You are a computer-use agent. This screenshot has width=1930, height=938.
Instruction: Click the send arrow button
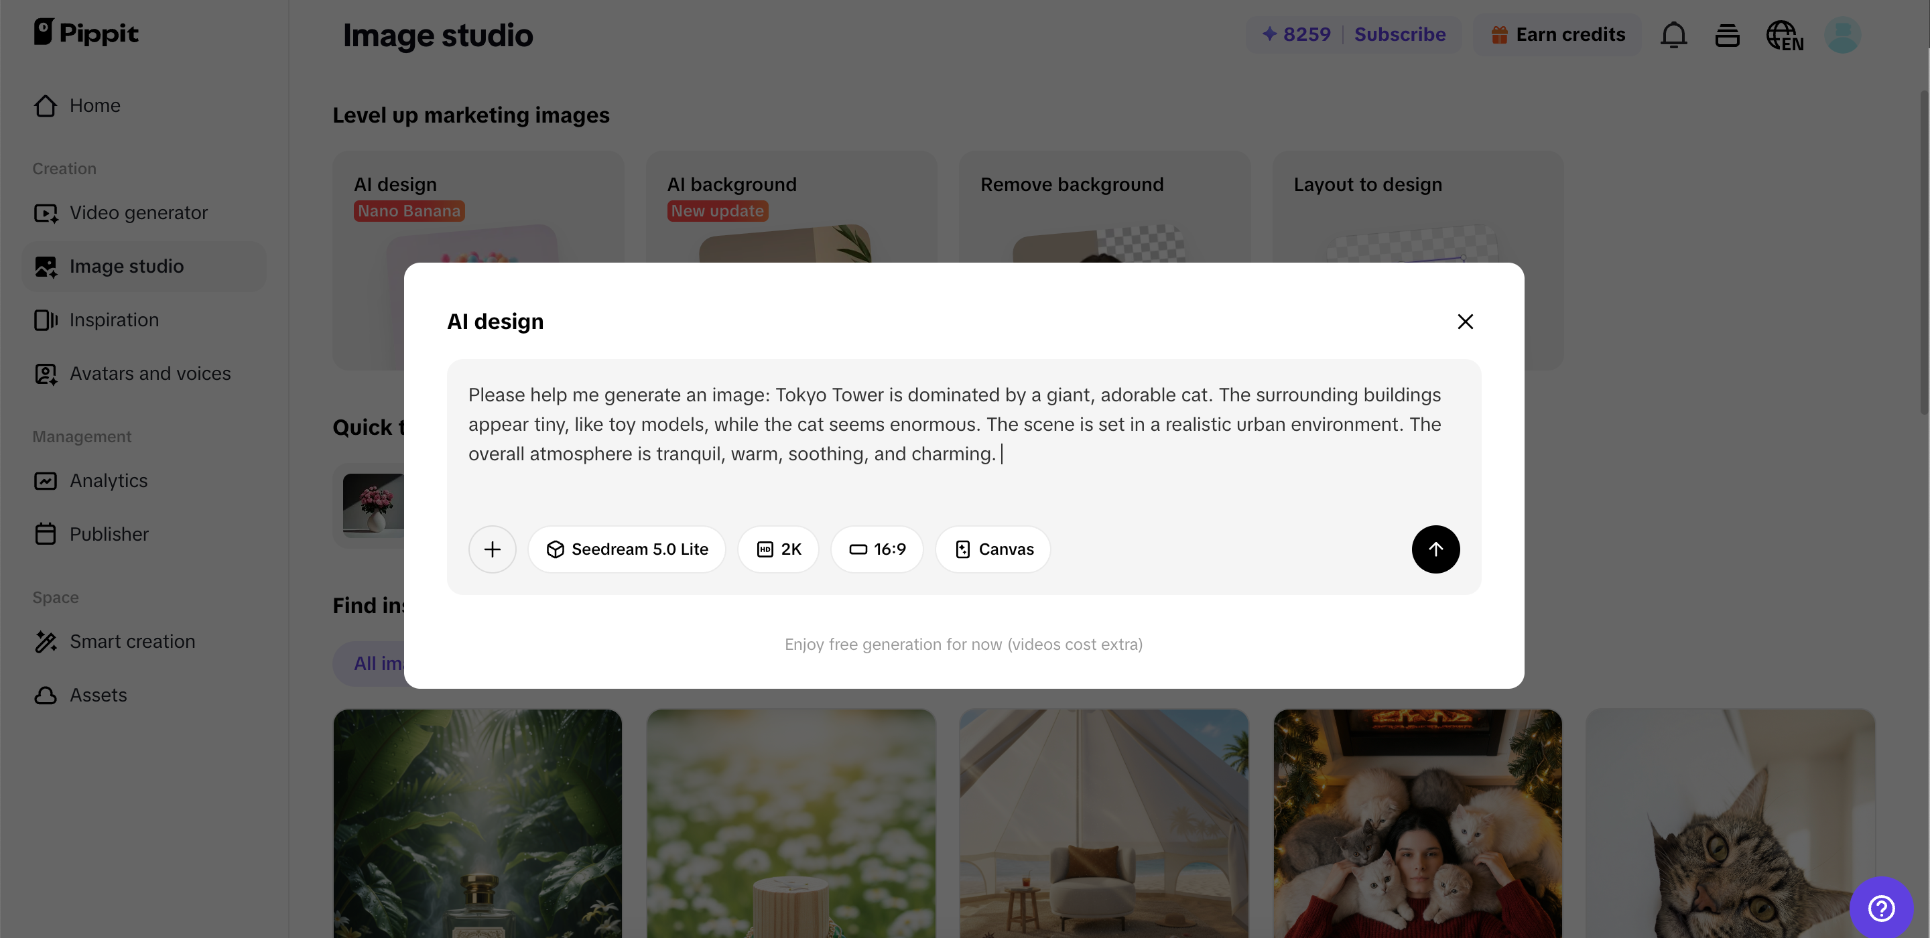coord(1435,549)
